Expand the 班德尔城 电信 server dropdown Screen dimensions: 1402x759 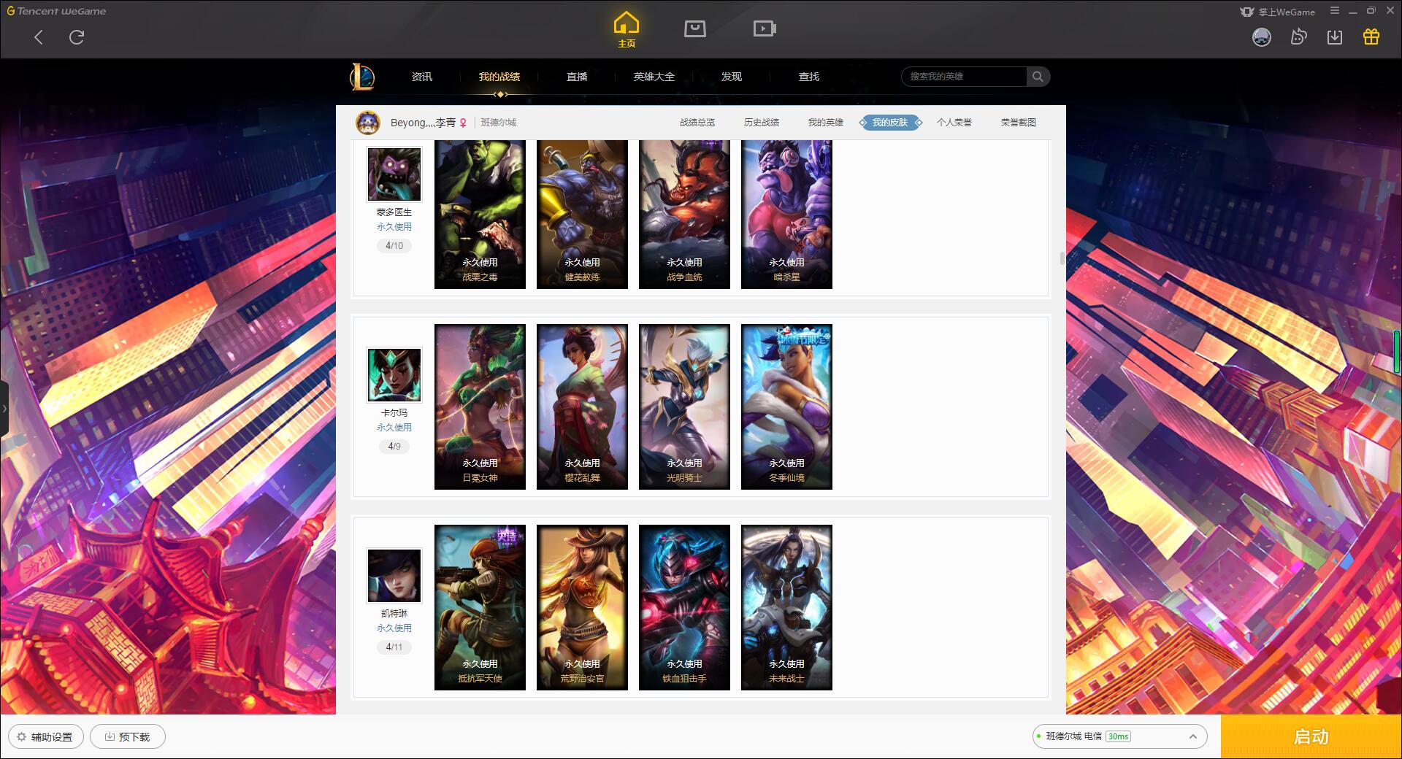coord(1119,736)
